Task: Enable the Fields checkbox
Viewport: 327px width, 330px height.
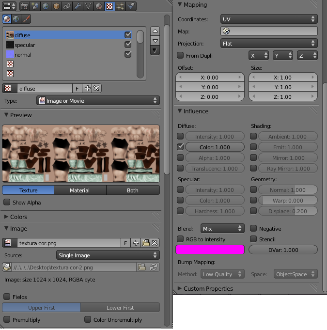Action: pos(7,297)
